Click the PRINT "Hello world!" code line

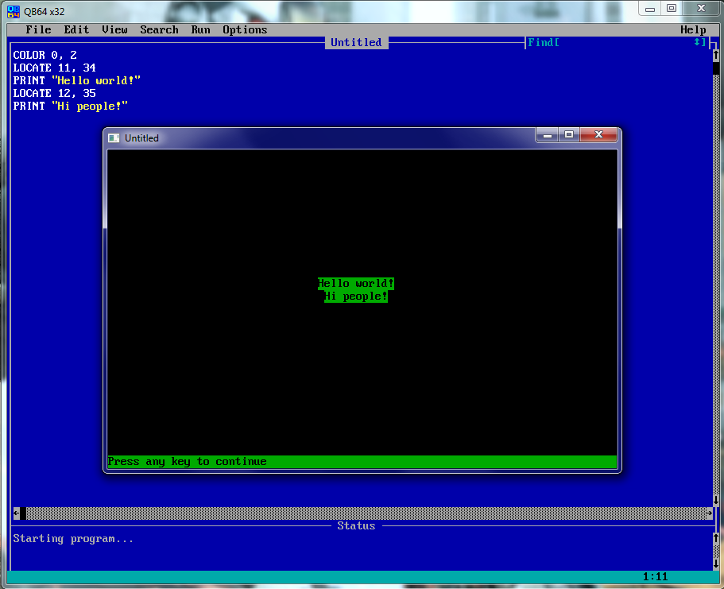pos(76,80)
